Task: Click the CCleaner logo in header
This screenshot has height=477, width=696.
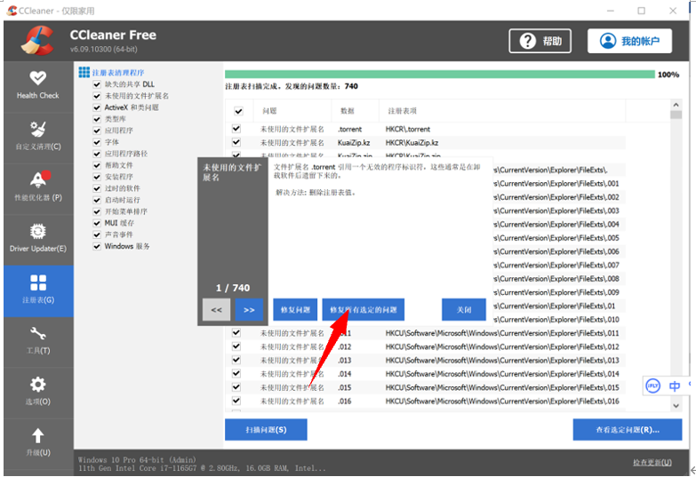Action: [36, 41]
